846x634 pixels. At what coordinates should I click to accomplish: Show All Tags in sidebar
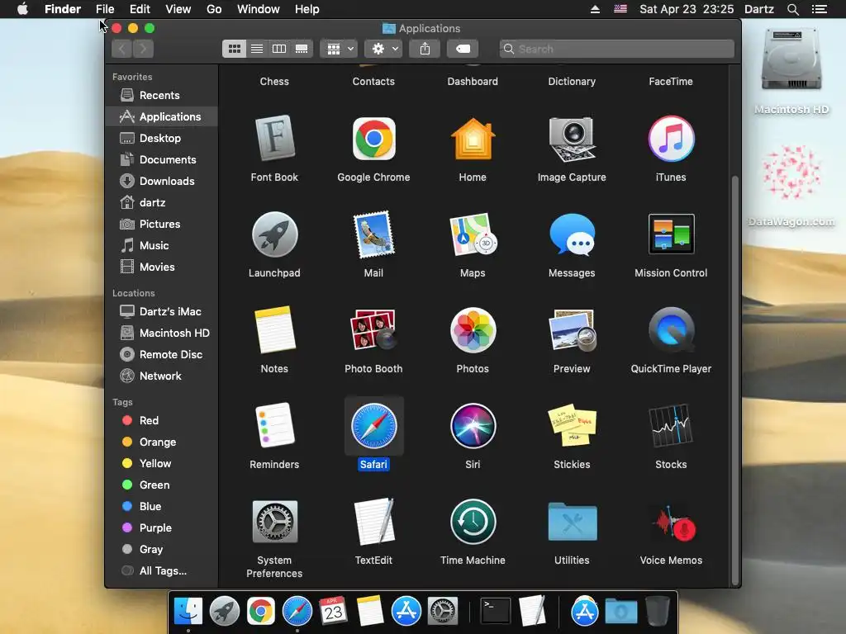tap(161, 571)
